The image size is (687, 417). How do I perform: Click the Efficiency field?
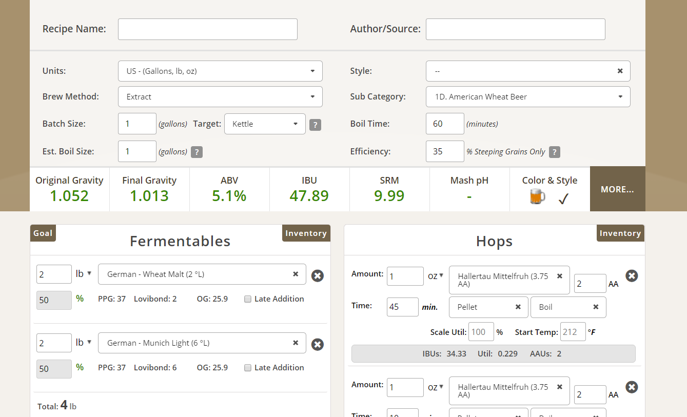(445, 151)
